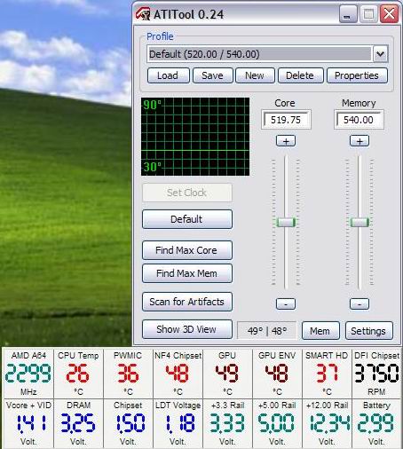Click the DRAM 3.25 Volt reading
The height and width of the screenshot is (449, 403).
point(78,423)
